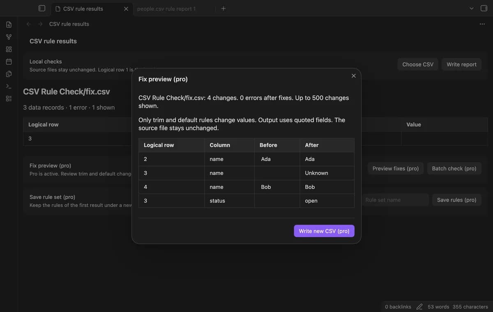Viewport: 493px width, 312px height.
Task: Toggle the left sidebar panel icon
Action: pos(41,8)
